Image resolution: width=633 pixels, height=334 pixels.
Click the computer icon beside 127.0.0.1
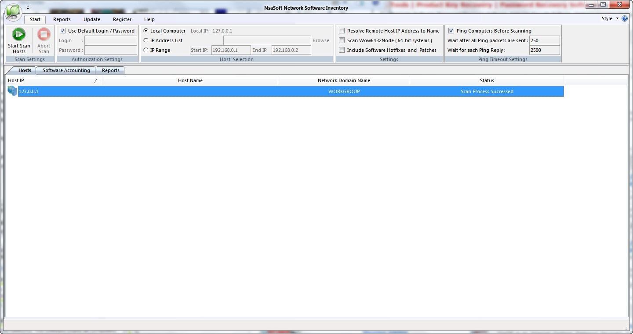click(12, 91)
